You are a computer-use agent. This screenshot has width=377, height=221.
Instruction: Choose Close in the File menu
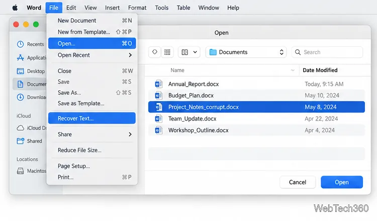point(92,71)
